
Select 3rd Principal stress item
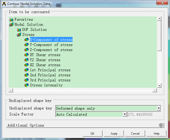pyautogui.click(x=50, y=80)
